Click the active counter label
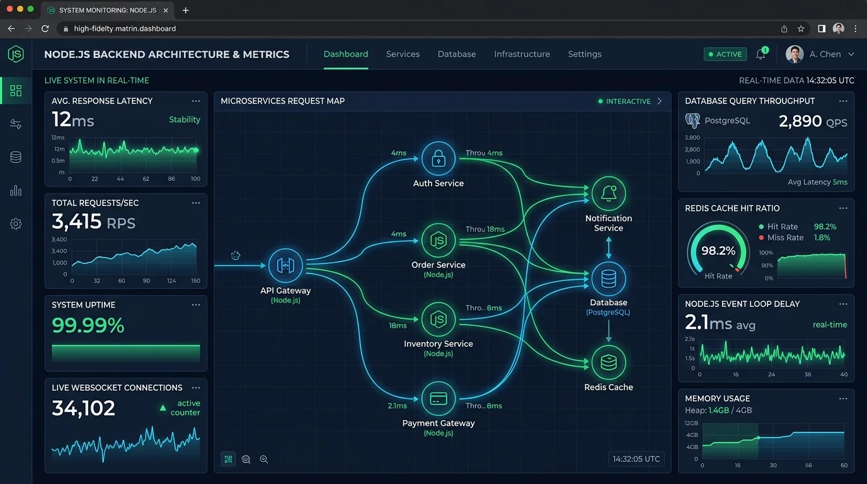Screen dimensions: 867x484 (x=185, y=408)
